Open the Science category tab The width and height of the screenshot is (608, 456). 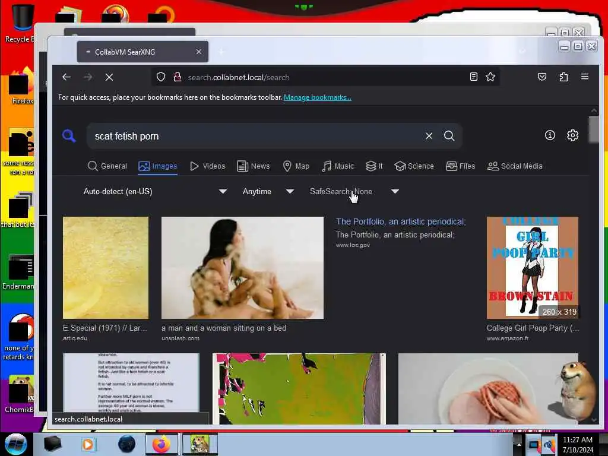click(x=414, y=166)
